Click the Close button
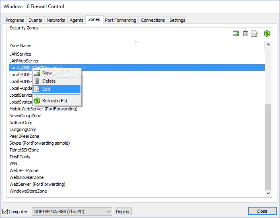The image size is (280, 218). point(262,211)
